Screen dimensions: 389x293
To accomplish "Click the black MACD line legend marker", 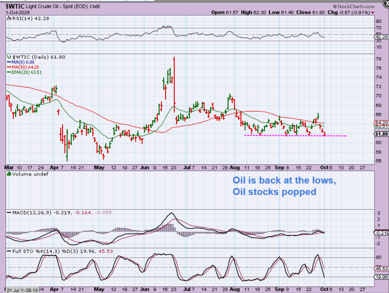I will click(9, 212).
